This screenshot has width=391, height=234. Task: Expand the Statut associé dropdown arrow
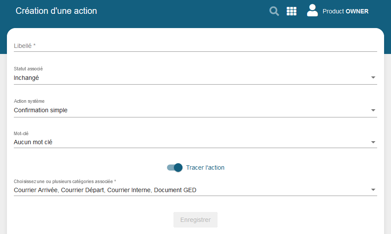(x=373, y=78)
